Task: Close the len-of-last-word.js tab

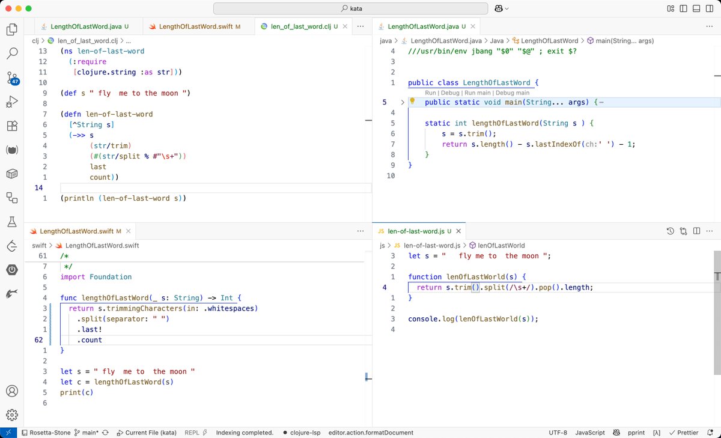Action: pos(458,231)
